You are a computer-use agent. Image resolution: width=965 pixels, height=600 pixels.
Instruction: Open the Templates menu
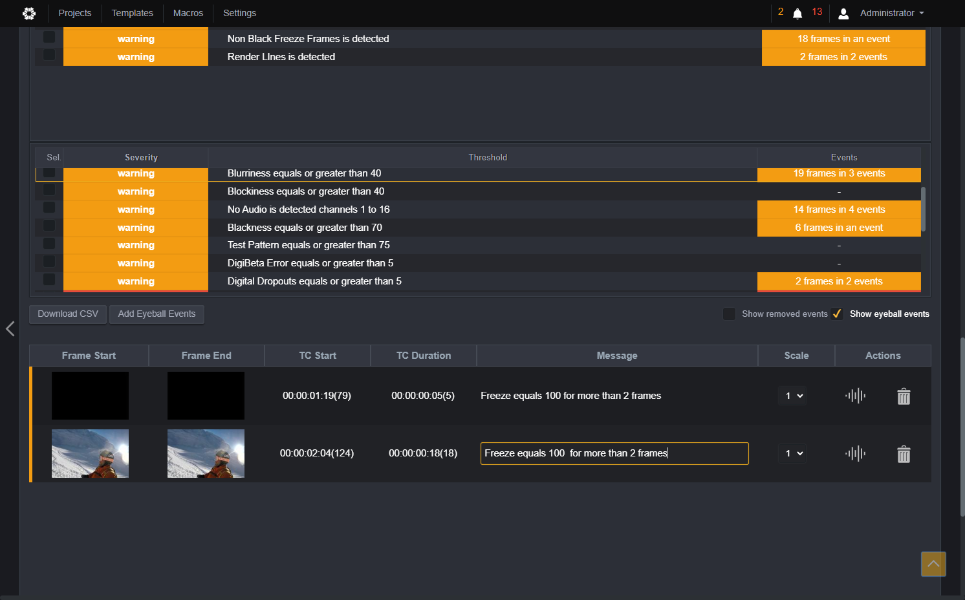click(133, 13)
